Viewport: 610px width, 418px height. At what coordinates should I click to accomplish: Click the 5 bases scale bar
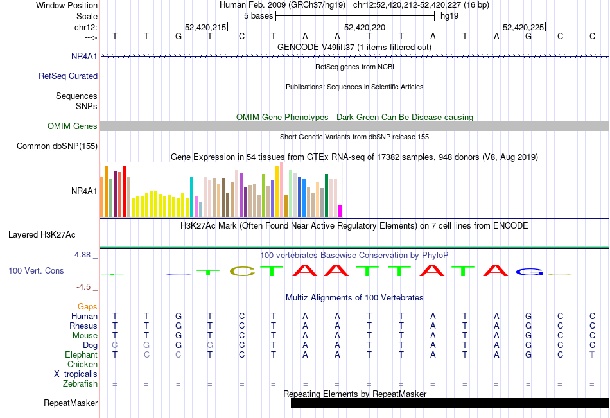click(355, 16)
